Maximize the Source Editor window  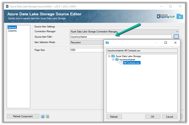point(170,6)
